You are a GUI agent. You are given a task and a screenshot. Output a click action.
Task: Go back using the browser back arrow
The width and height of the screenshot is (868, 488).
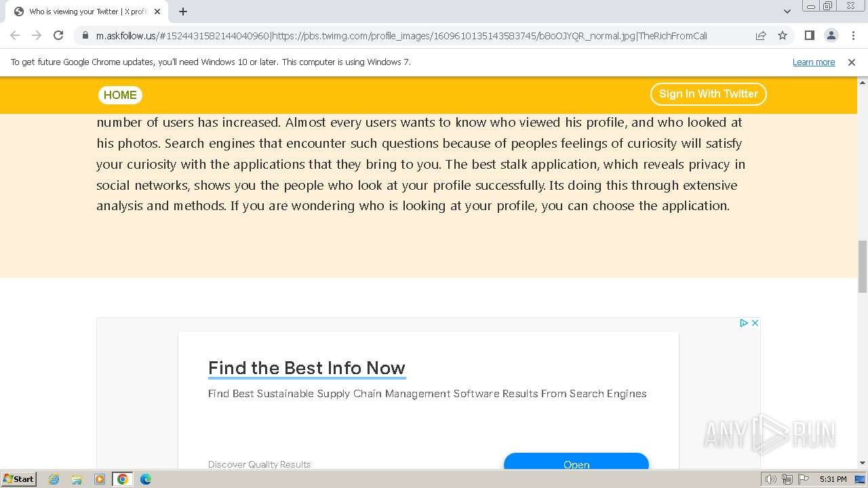[15, 35]
